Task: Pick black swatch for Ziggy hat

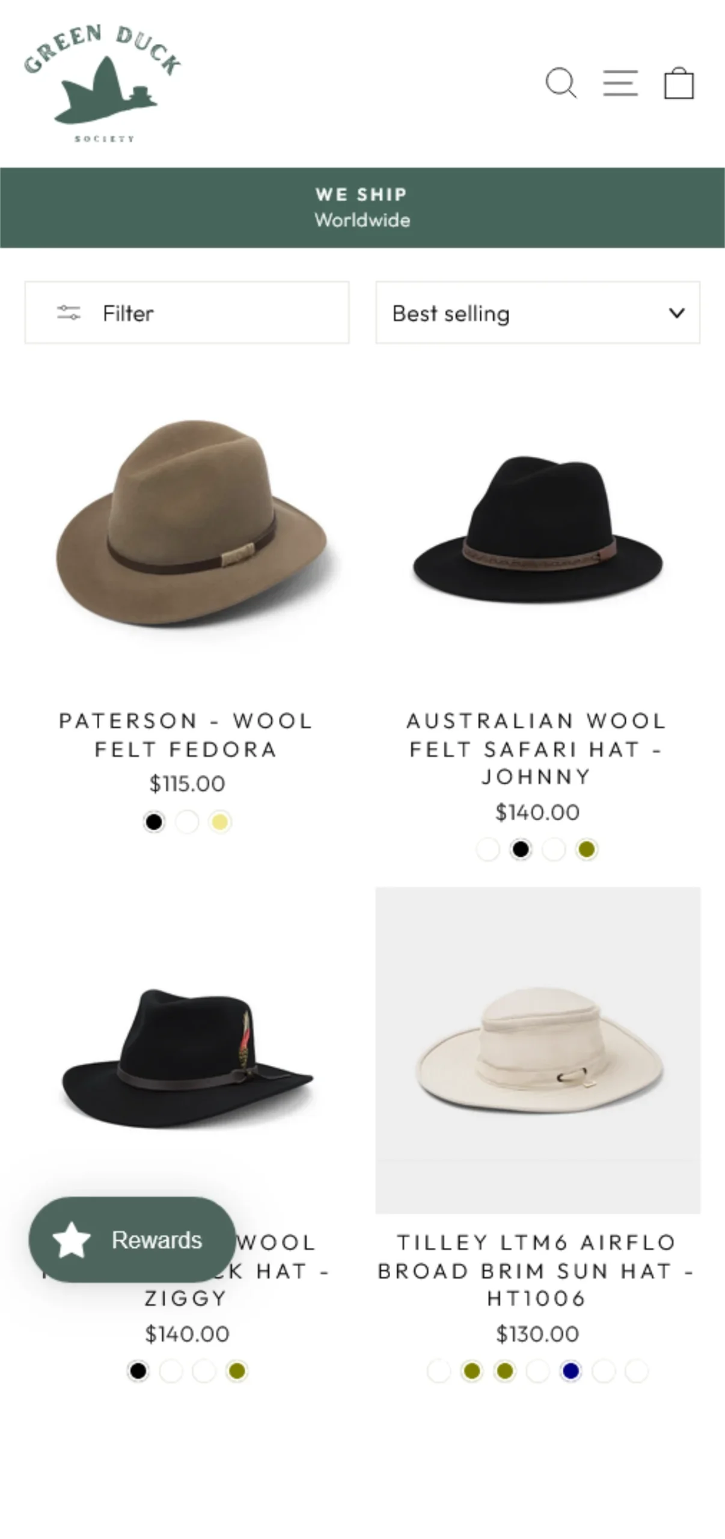Action: click(x=138, y=1370)
